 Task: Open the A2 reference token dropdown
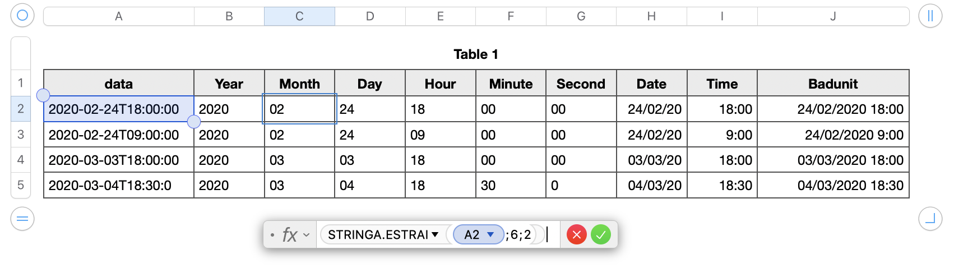point(490,235)
